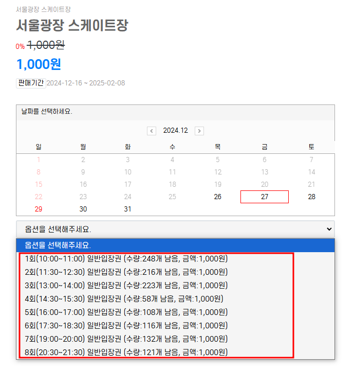Viewport: 354px width, 370px height.
Task: Select Sunday December 29 on calendar
Action: (x=39, y=209)
